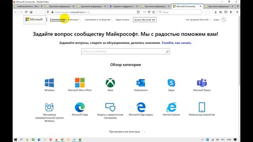Open the Firefox hamburger menu

(x=237, y=12)
